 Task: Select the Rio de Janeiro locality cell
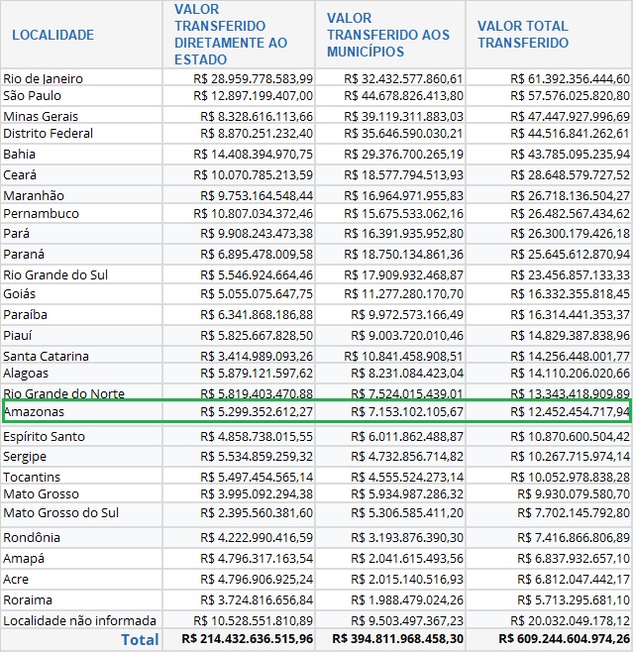pyautogui.click(x=43, y=78)
